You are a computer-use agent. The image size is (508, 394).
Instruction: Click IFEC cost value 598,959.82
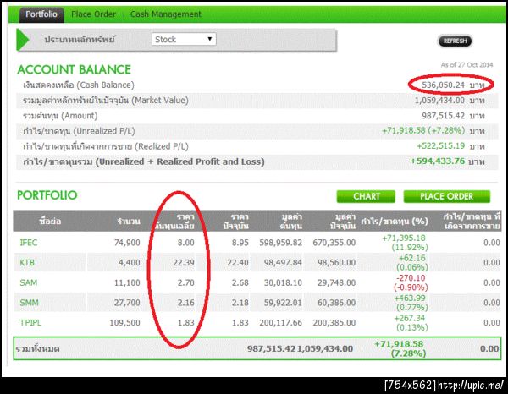pyautogui.click(x=280, y=243)
